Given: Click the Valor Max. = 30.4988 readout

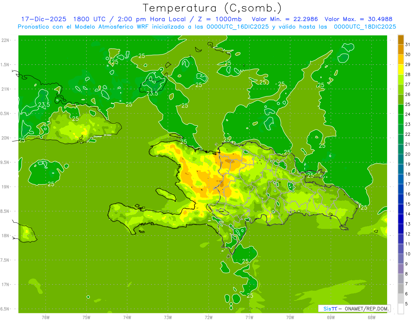Looking at the screenshot, I should (x=359, y=19).
